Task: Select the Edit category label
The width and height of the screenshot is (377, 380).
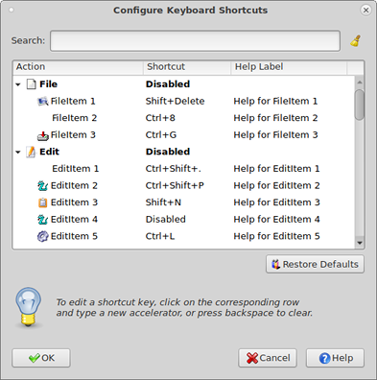Action: (49, 152)
